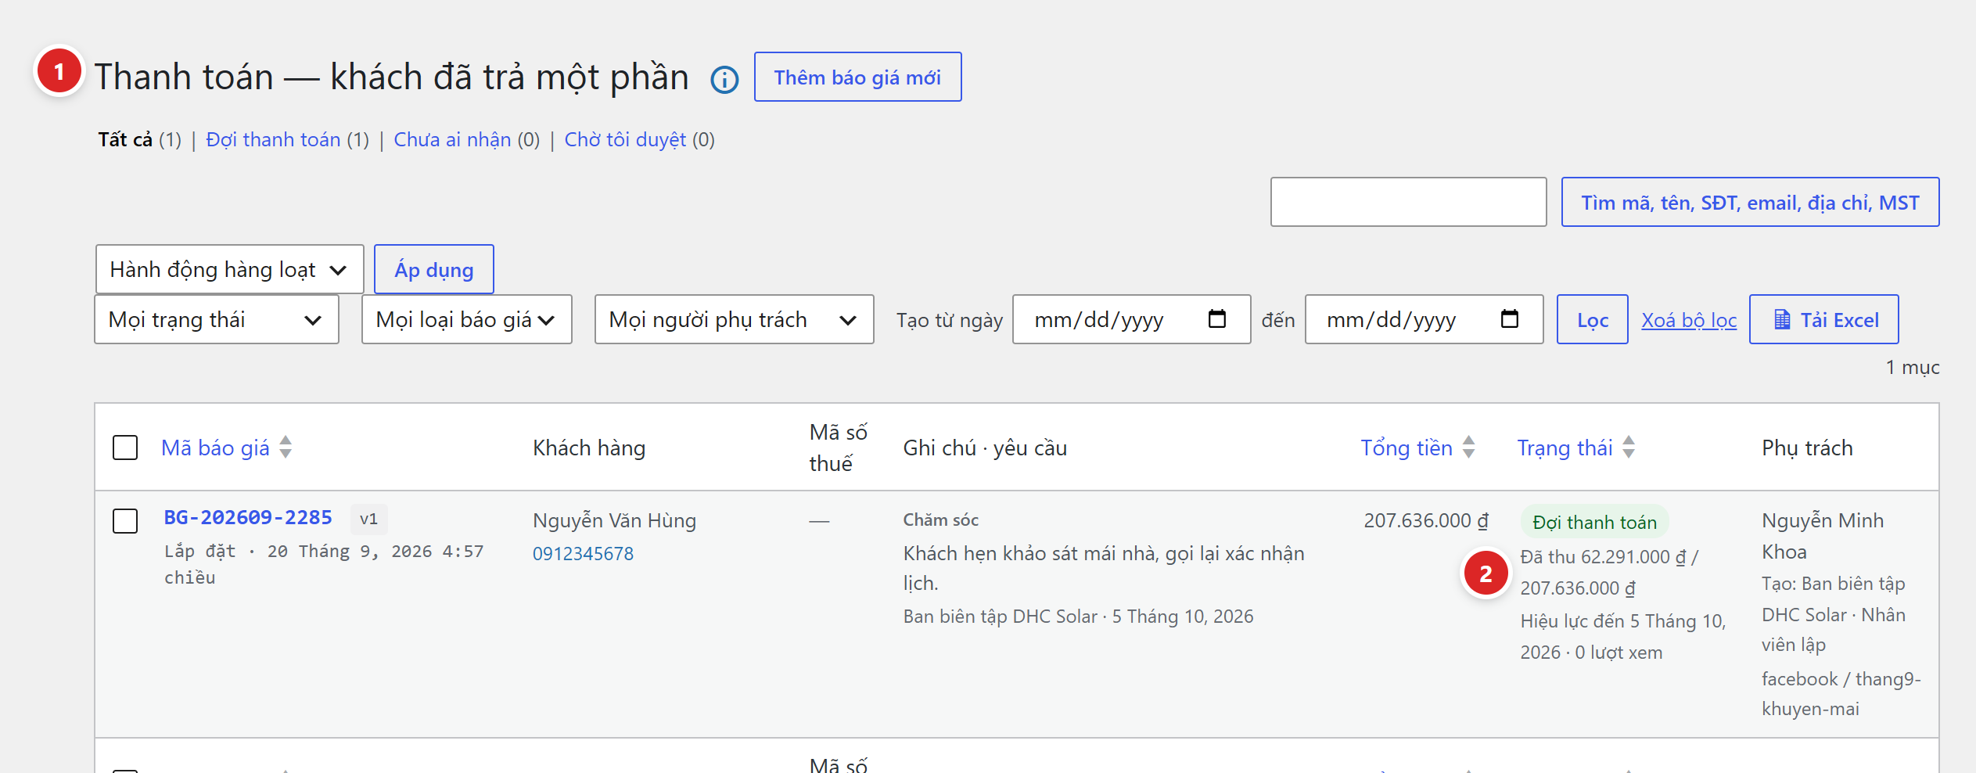Click customer name Nguyễn Văn Hùng
Viewport: 1976px width, 773px height.
[x=614, y=520]
